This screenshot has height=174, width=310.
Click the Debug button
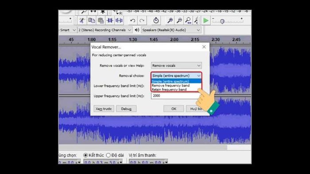coord(126,109)
